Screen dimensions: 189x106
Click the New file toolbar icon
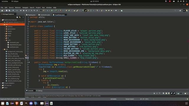pyautogui.click(x=2, y=11)
